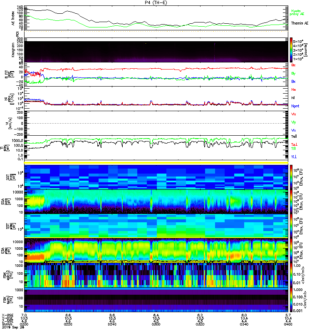312x333 pixels.
Task: Click inside the ESA ions spectrogram
Action: pyautogui.click(x=156, y=201)
